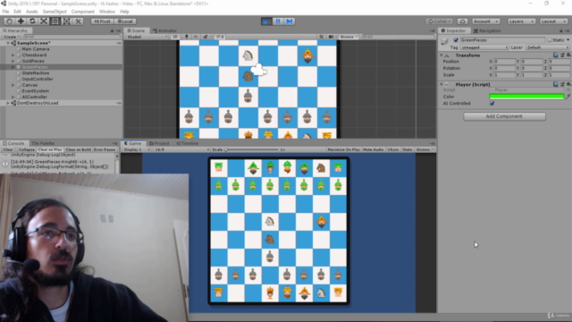This screenshot has height=322, width=572.
Task: Open the Scene camera settings icon
Action: tap(332, 37)
